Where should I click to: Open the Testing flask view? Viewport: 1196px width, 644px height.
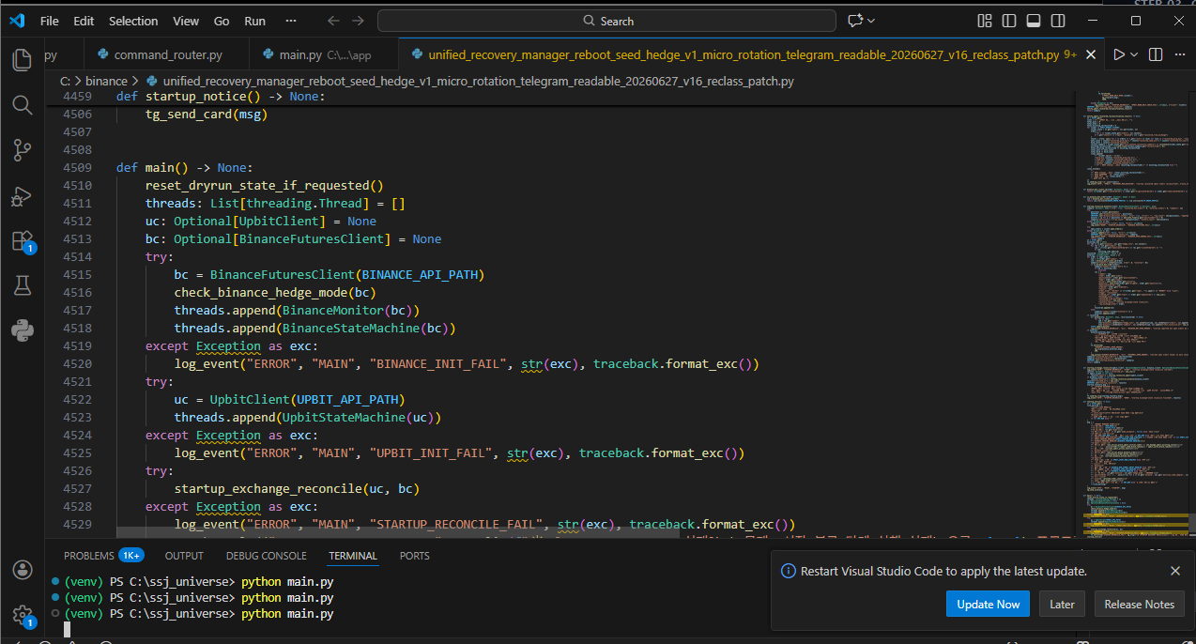23,285
